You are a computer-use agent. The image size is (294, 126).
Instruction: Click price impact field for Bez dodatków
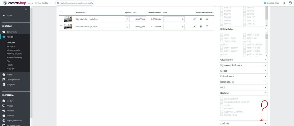click(137, 19)
